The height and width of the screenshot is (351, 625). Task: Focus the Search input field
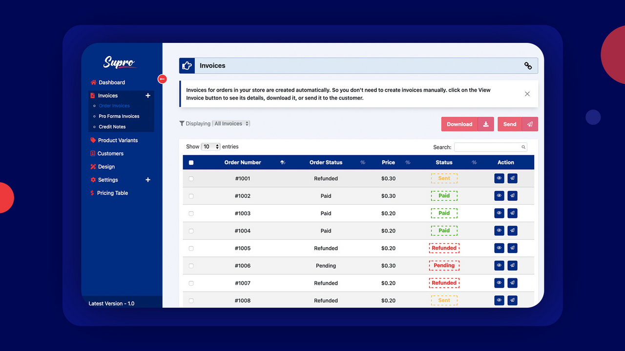click(x=490, y=147)
